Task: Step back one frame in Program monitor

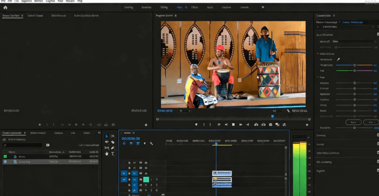Action: coord(226,125)
